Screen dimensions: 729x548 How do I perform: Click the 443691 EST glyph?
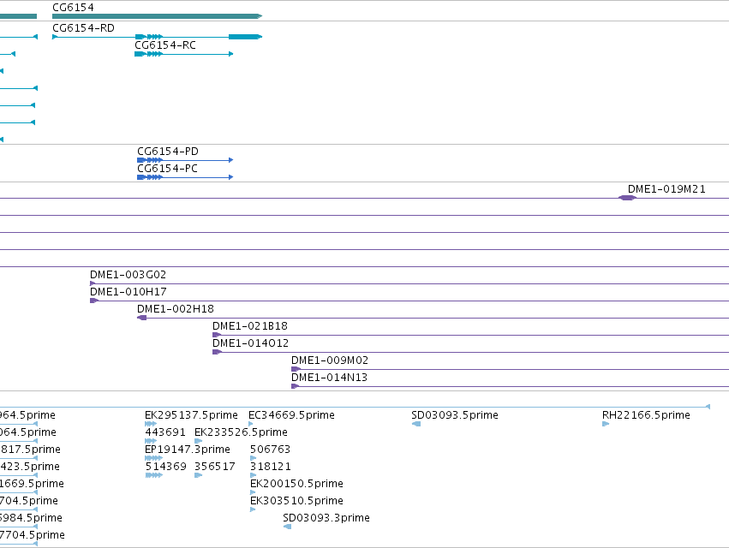(x=151, y=441)
